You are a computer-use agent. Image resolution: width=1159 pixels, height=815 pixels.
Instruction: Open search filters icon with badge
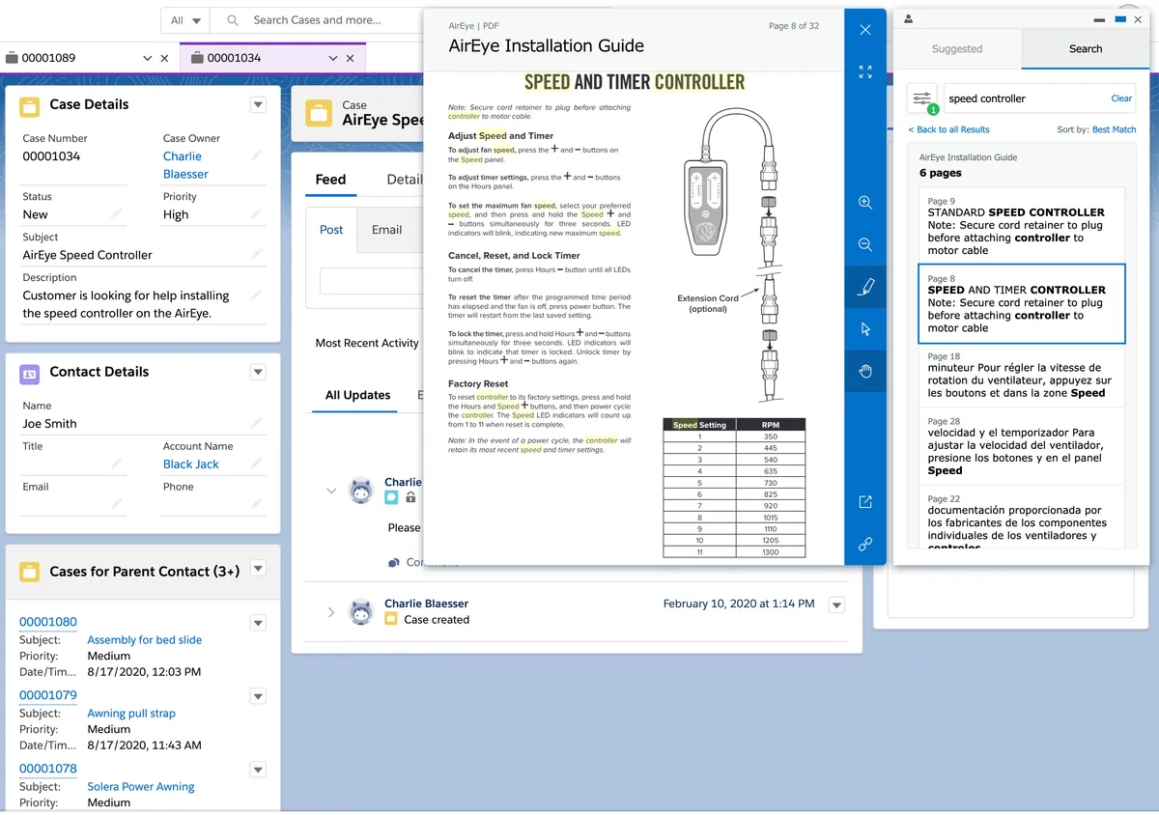922,98
